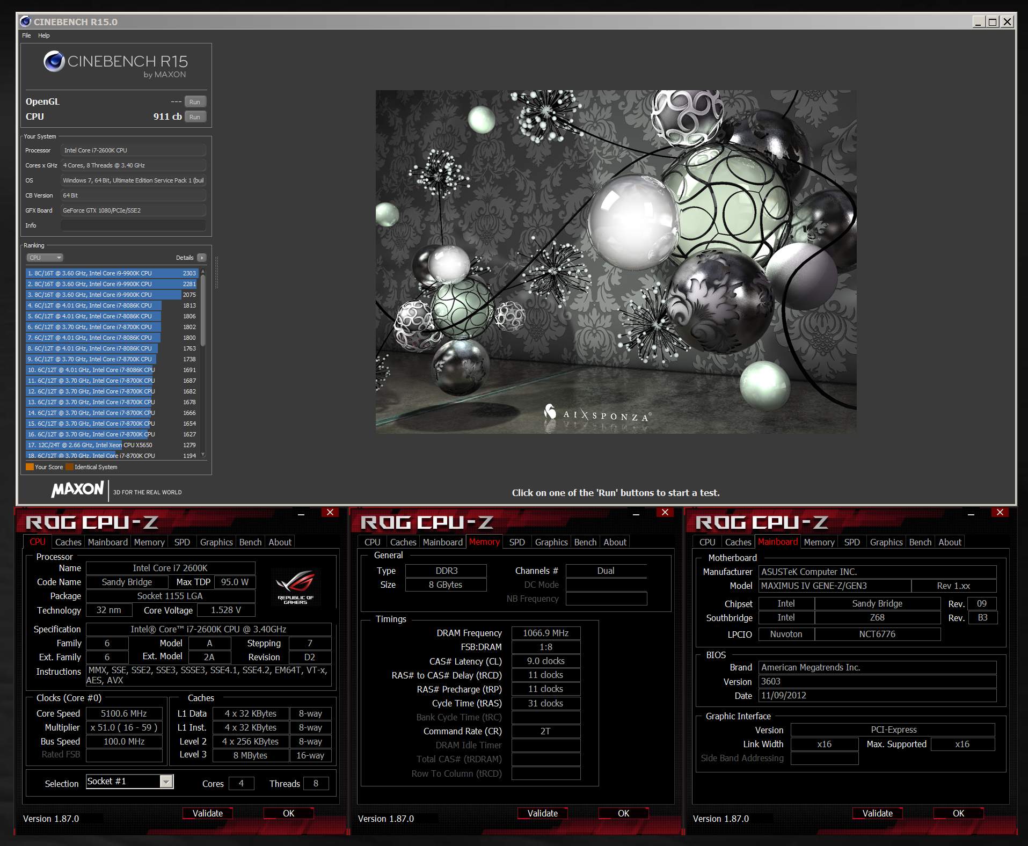Viewport: 1028px width, 846px height.
Task: Switch to Mainboard tab in CPU window
Action: [108, 542]
